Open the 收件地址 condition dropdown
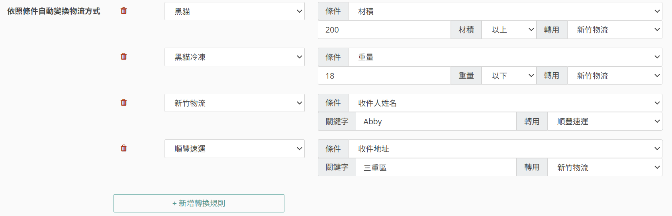 point(505,149)
